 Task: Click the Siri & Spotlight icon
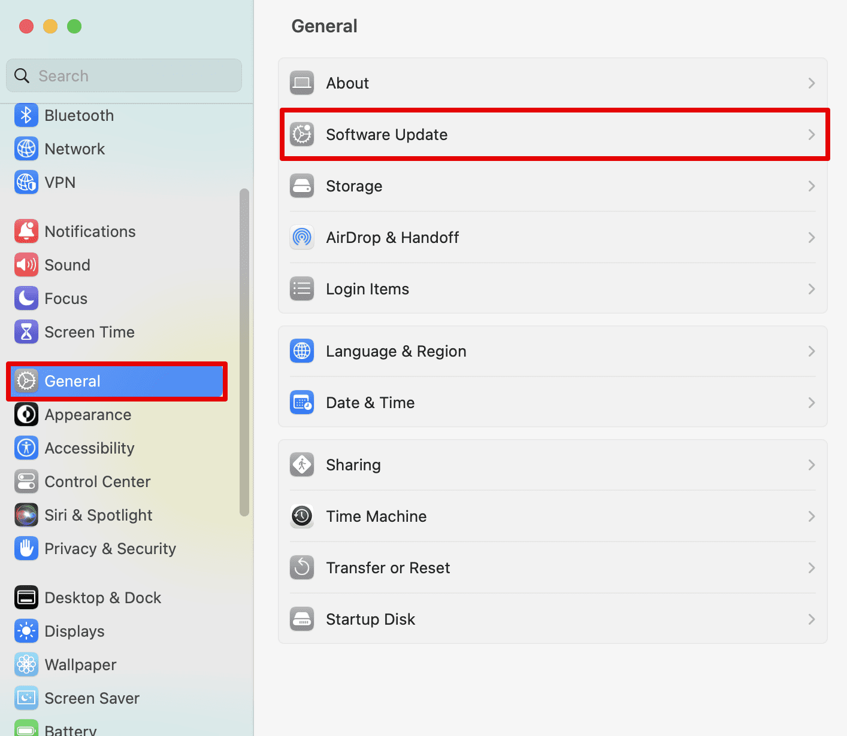(x=26, y=515)
